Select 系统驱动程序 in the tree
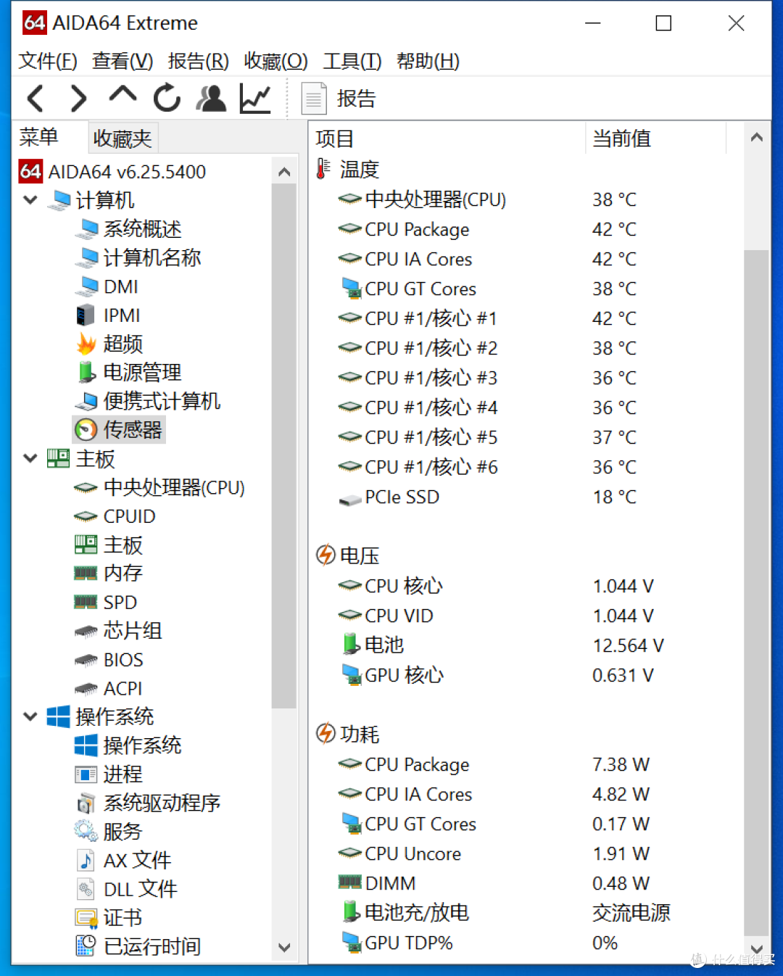Image resolution: width=783 pixels, height=976 pixels. coord(162,803)
